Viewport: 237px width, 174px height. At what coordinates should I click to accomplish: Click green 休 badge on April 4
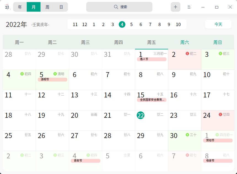point(22,74)
